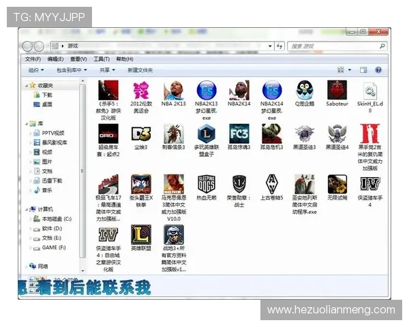Select the 荣誉勋章：战士 icon

click(239, 185)
